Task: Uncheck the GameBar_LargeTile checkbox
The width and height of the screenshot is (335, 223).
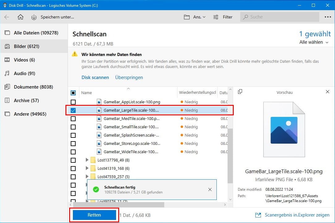Action: point(73,110)
